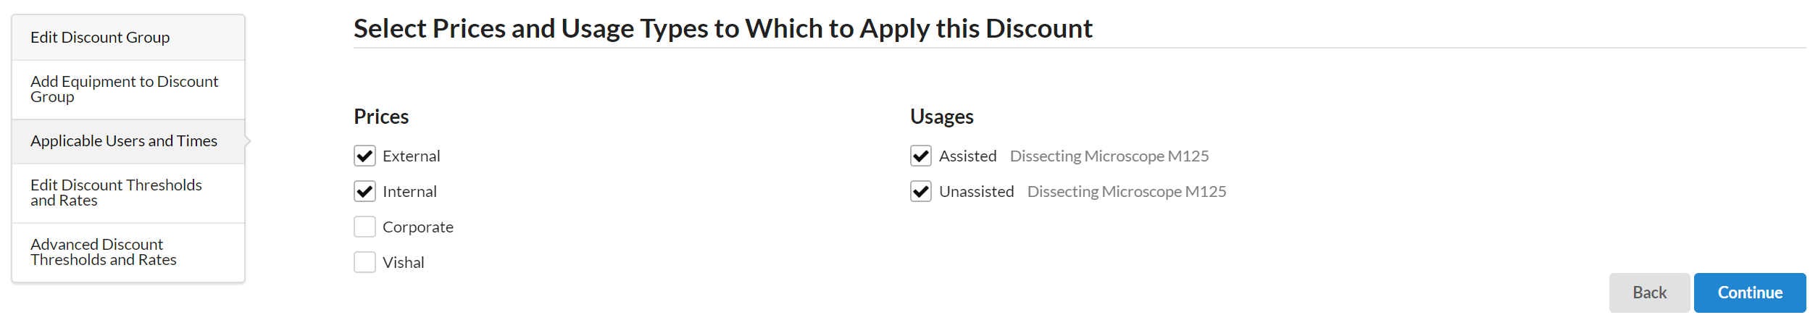
Task: Enable the Corporate price checkbox
Action: pos(364,227)
